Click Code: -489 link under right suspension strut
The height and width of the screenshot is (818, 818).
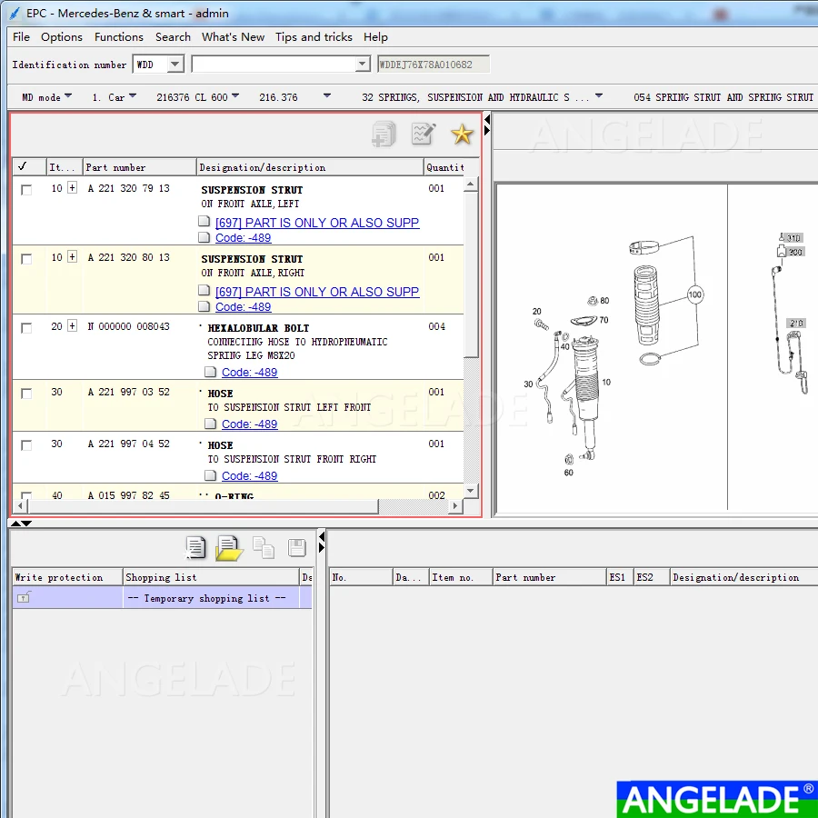click(x=243, y=307)
